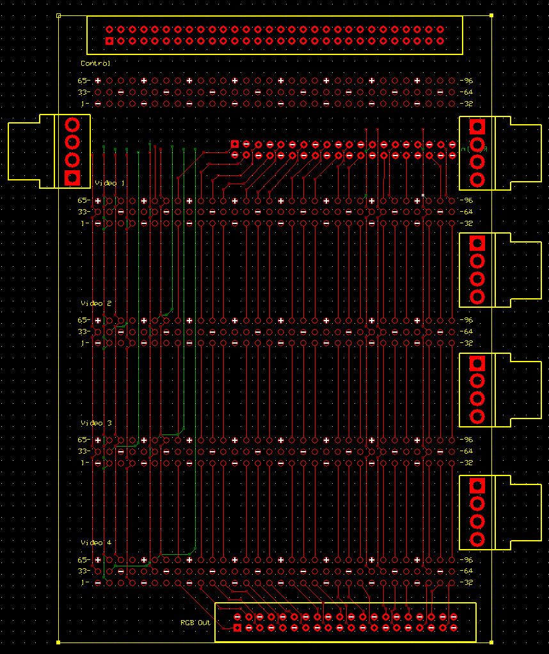Select top round pad of left 4-pin connector
549x654 pixels.
point(72,124)
